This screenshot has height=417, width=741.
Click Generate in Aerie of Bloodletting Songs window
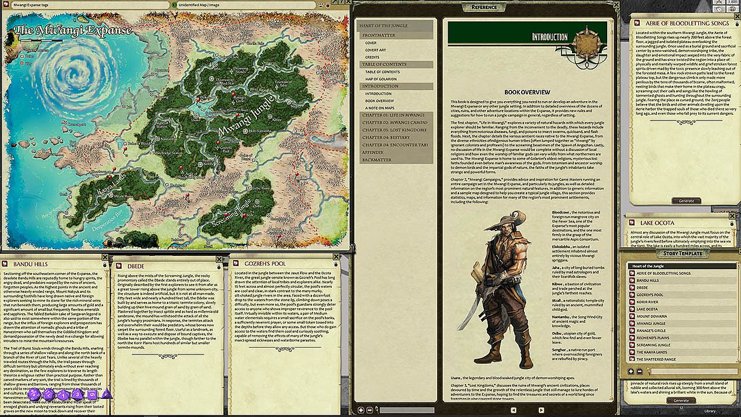[x=686, y=201]
